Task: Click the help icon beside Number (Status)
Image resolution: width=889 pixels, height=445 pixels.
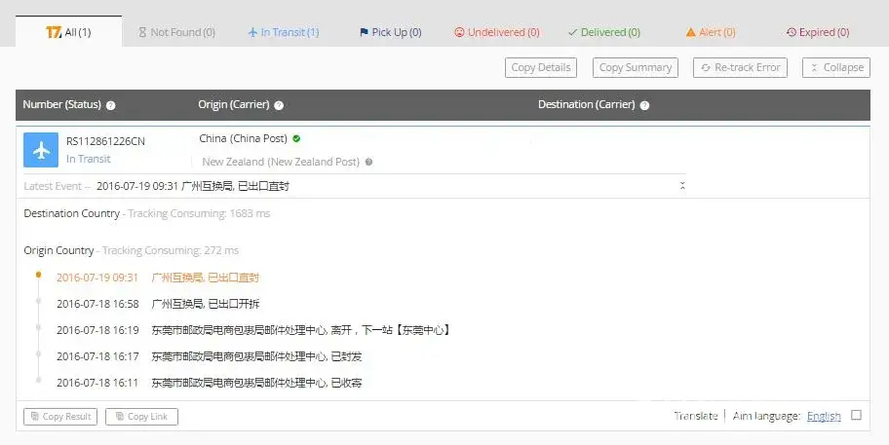Action: point(110,105)
